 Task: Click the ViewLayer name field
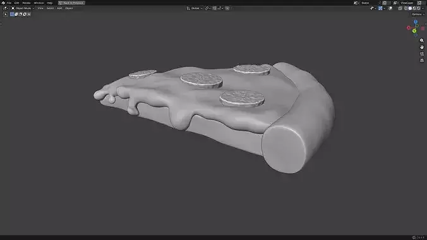408,3
